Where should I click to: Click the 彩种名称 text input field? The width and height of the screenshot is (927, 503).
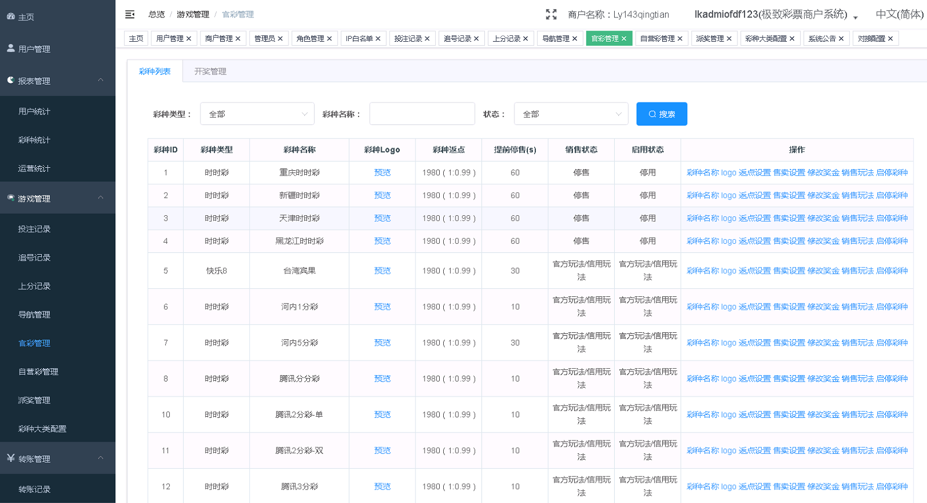click(422, 114)
